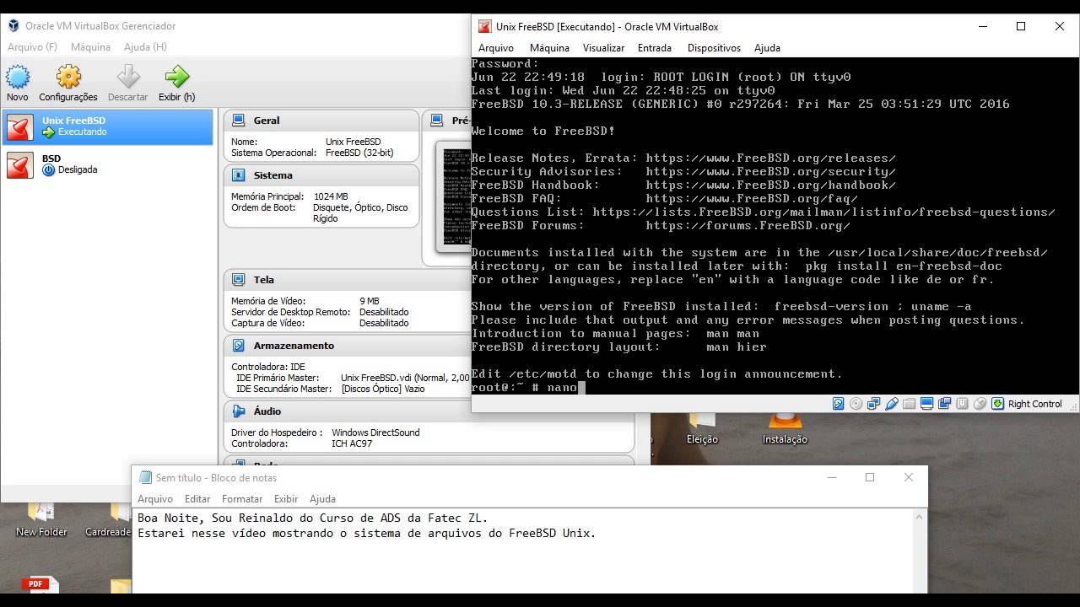Click the 'Windows DirectSound' driver value
Viewport: 1080px width, 607px height.
point(375,432)
